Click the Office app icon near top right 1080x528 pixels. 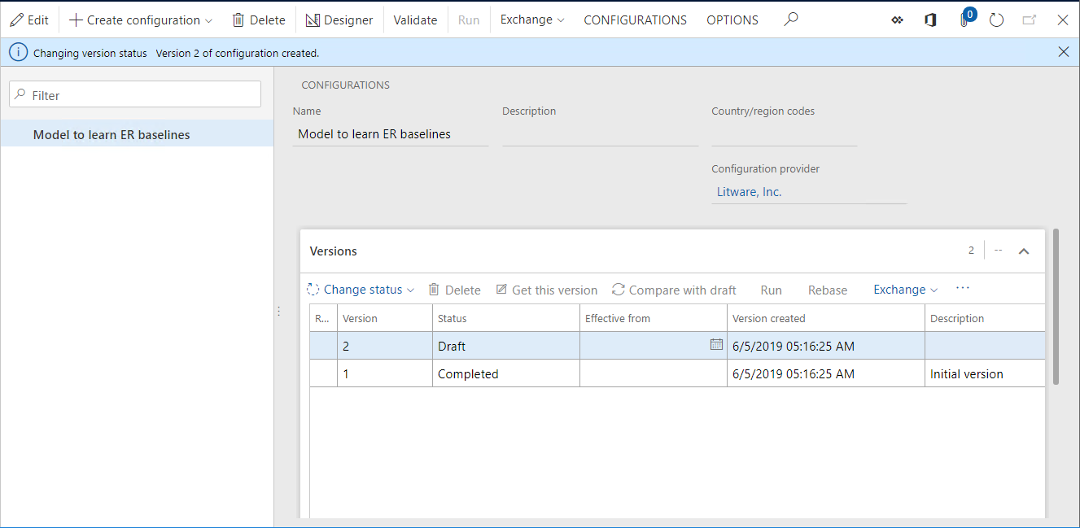pyautogui.click(x=930, y=20)
